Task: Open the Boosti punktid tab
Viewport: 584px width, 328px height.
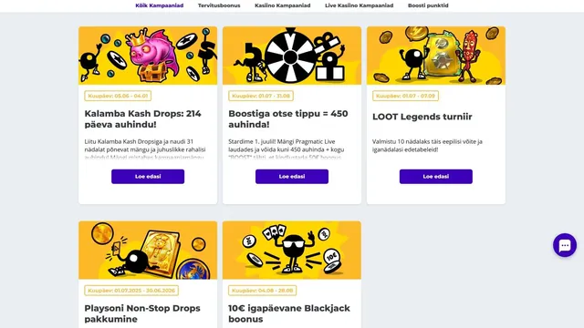Action: tap(428, 5)
